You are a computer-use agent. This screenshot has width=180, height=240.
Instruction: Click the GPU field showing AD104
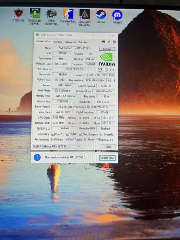tap(62, 53)
